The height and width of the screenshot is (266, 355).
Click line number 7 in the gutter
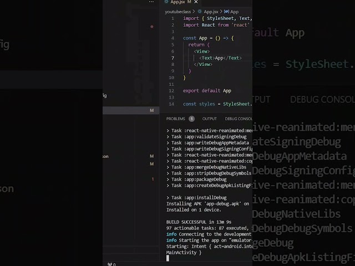[173, 58]
